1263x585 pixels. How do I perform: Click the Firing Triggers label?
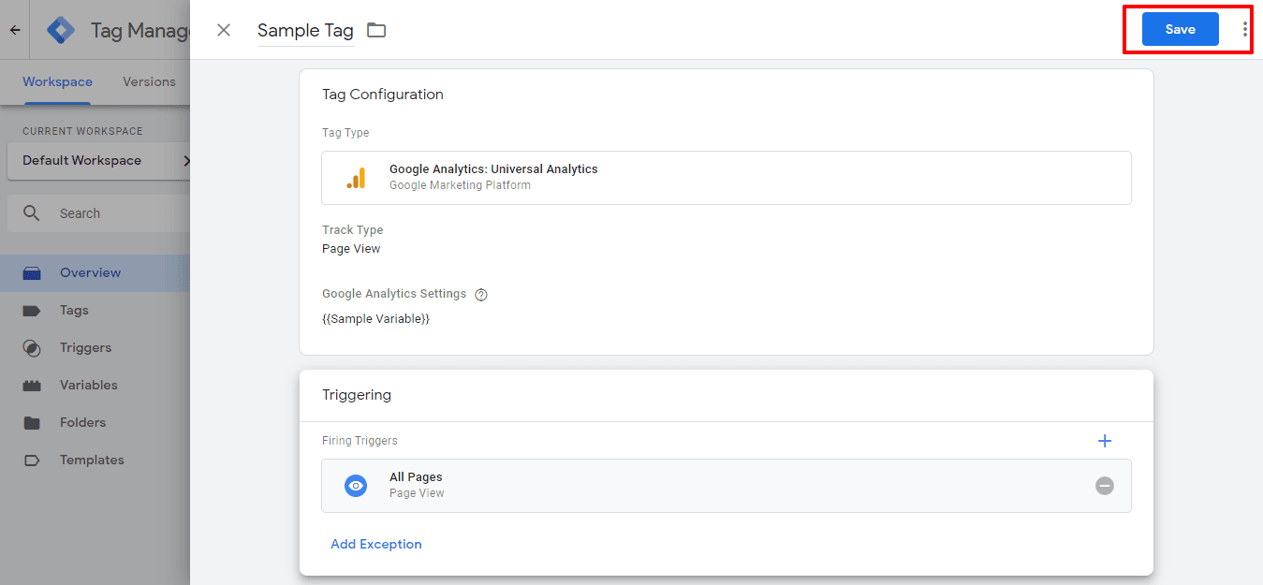click(360, 441)
